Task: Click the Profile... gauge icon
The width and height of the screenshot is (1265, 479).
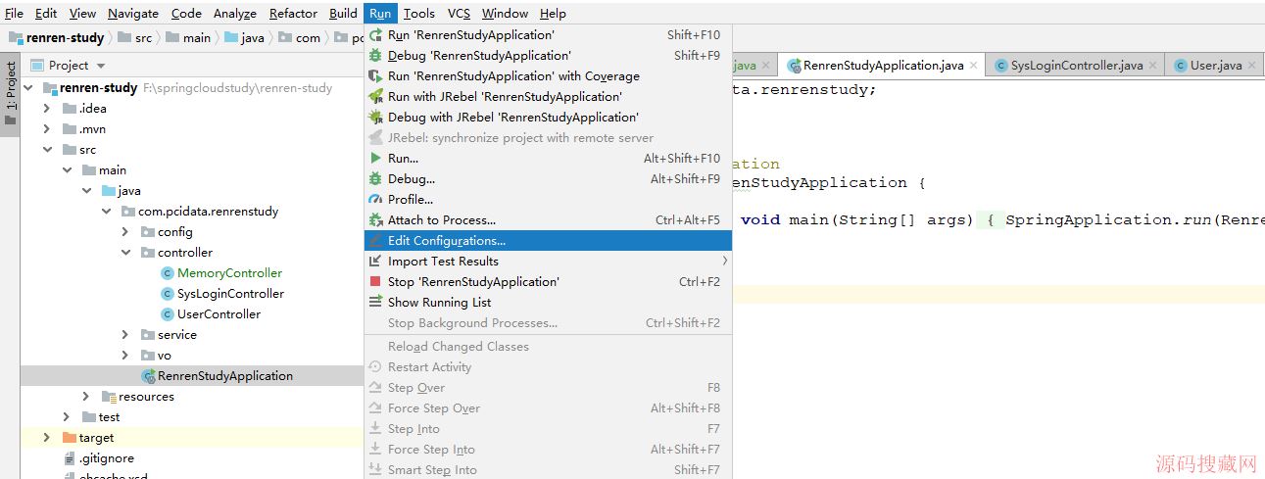Action: tap(375, 200)
